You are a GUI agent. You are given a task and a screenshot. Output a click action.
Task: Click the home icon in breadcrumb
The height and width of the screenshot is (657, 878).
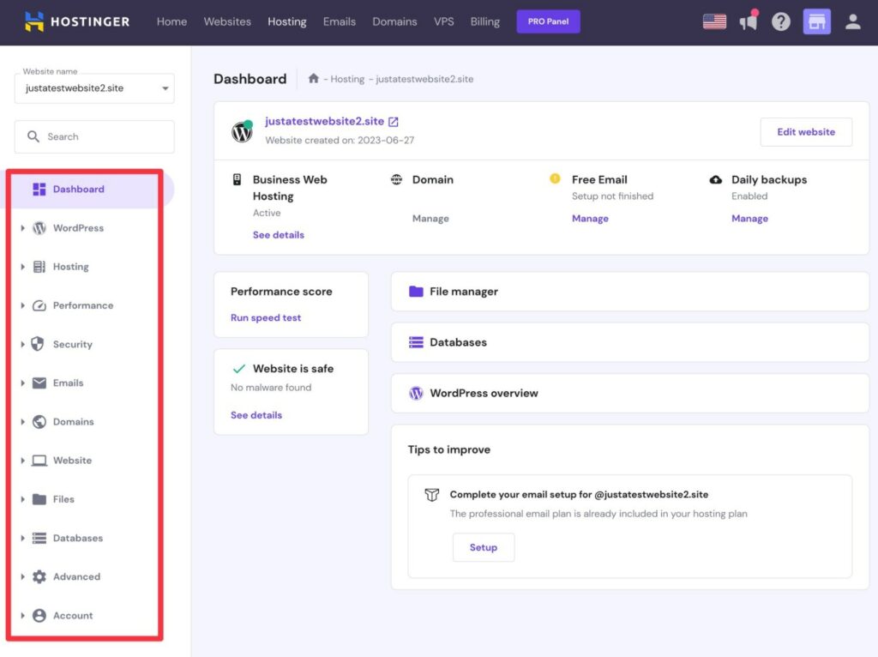[x=314, y=78]
